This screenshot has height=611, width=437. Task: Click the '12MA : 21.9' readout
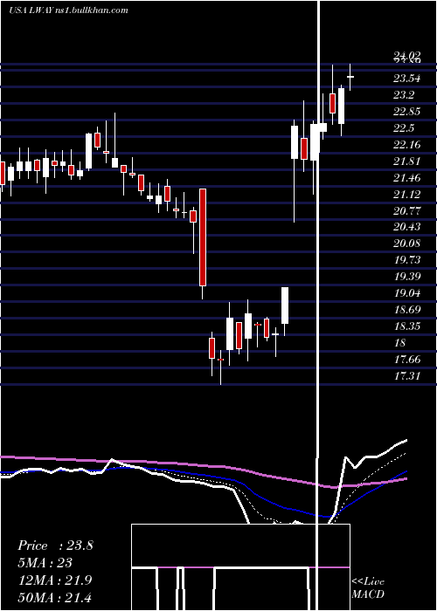[55, 580]
